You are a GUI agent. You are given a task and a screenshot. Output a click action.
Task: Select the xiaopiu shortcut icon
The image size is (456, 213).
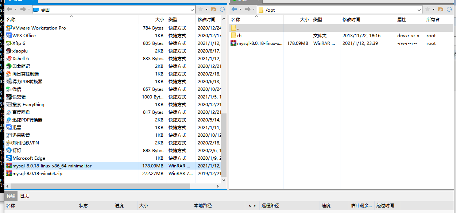[9, 51]
